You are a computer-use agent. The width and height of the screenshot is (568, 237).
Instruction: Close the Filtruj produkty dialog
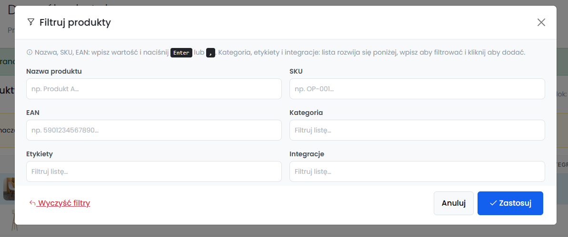tap(541, 22)
